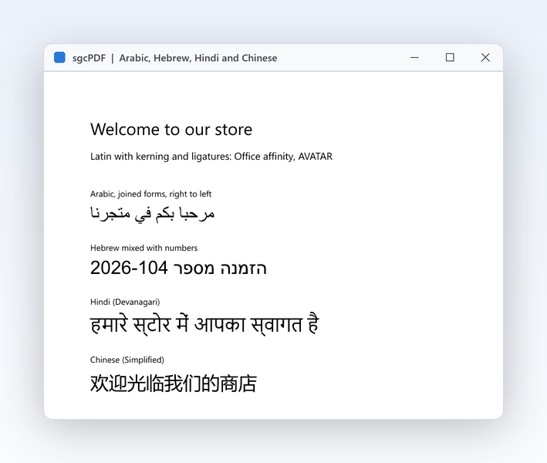Close the sgcPDF window
Screen dimensions: 547x463
tap(485, 58)
